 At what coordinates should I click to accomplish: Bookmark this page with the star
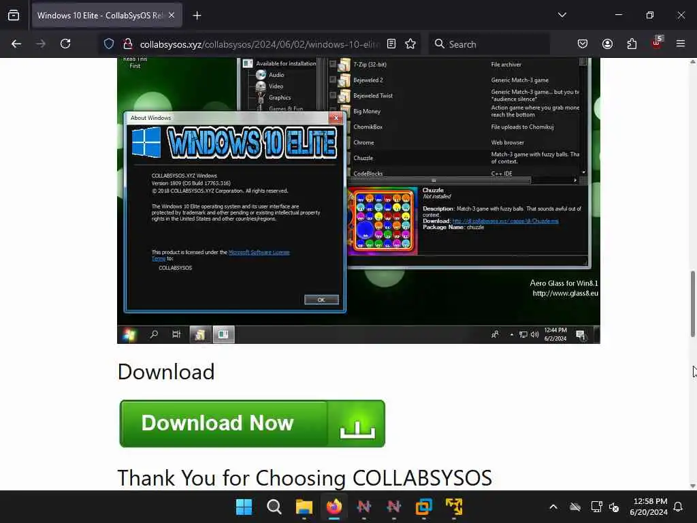[x=410, y=44]
